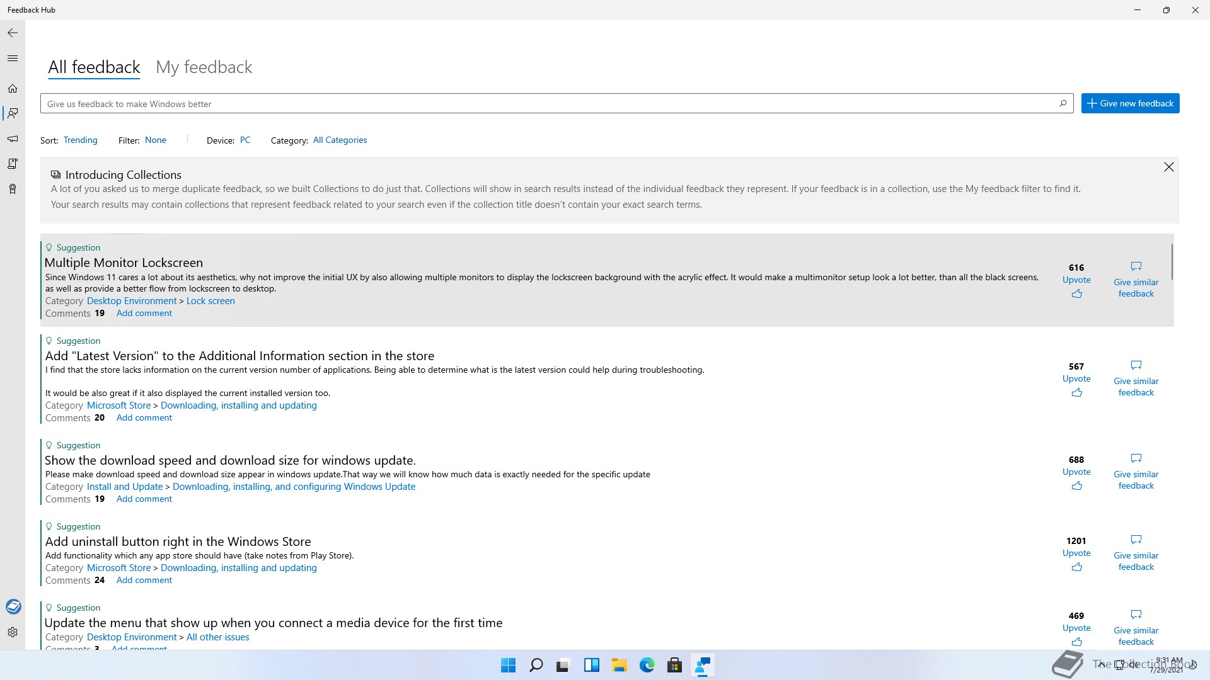Give similar feedback icon for uninstall button item
This screenshot has height=680, width=1210.
pos(1136,540)
